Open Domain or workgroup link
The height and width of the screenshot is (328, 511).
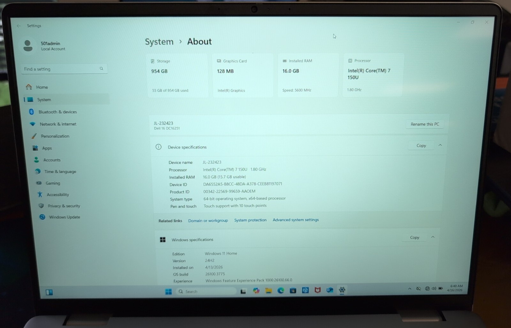coord(208,220)
